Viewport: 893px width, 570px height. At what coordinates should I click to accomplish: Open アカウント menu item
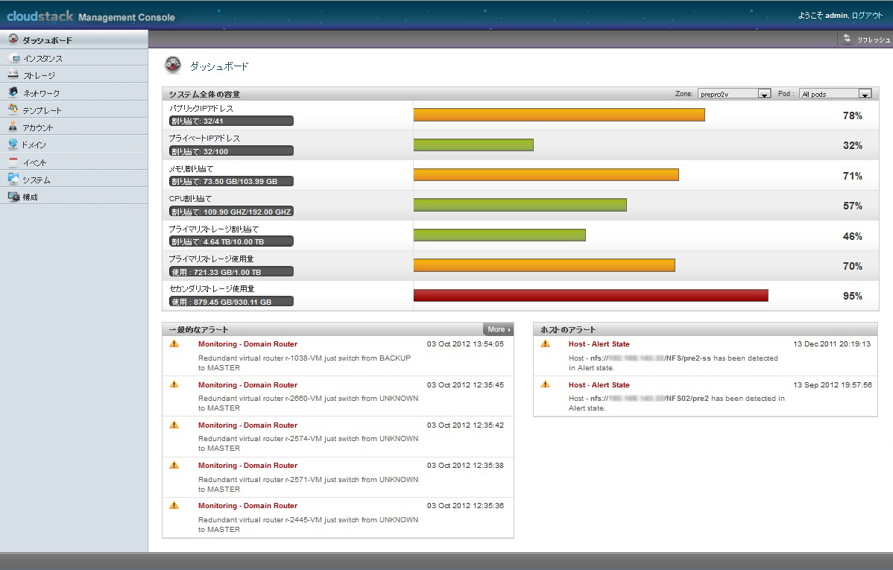pyautogui.click(x=74, y=127)
